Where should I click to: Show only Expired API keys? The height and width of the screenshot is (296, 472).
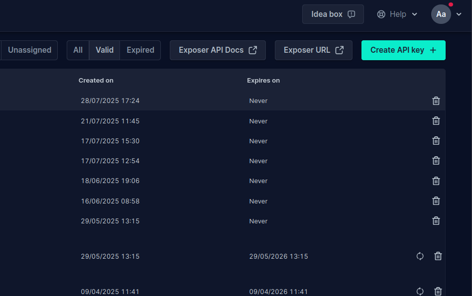pos(140,50)
